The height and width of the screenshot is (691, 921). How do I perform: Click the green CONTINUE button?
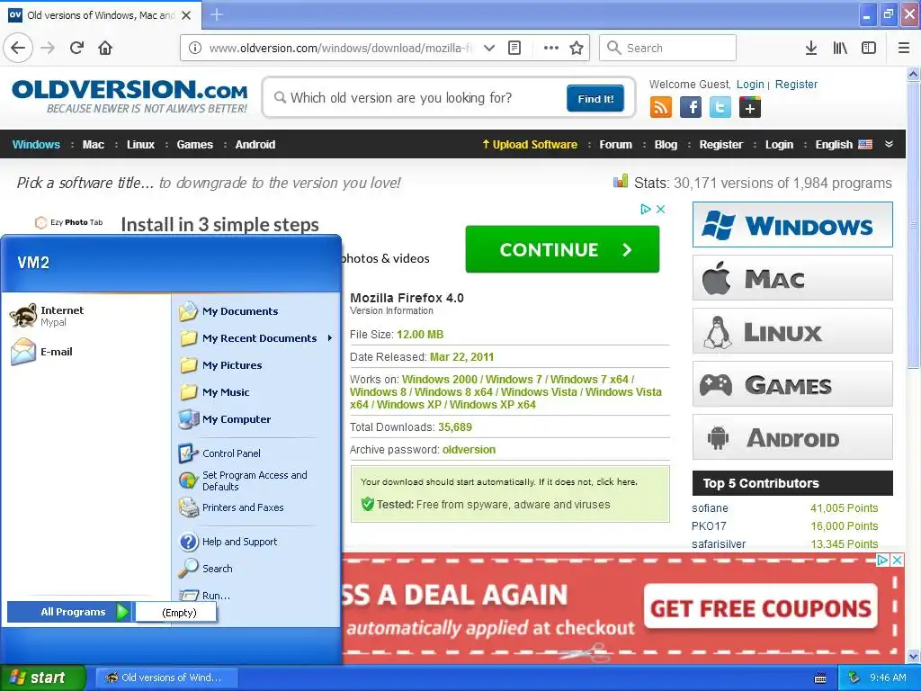click(562, 249)
